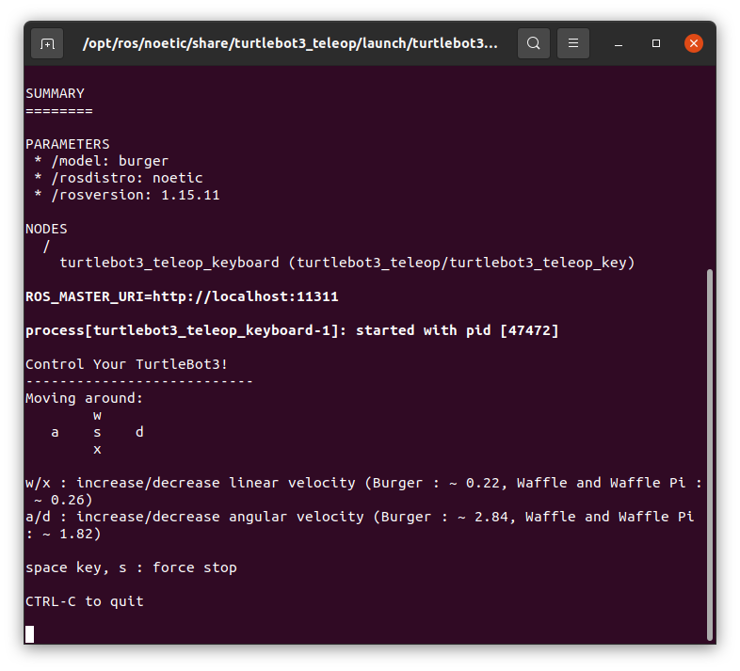740x671 pixels.
Task: Click the process started pid line
Action: [292, 330]
